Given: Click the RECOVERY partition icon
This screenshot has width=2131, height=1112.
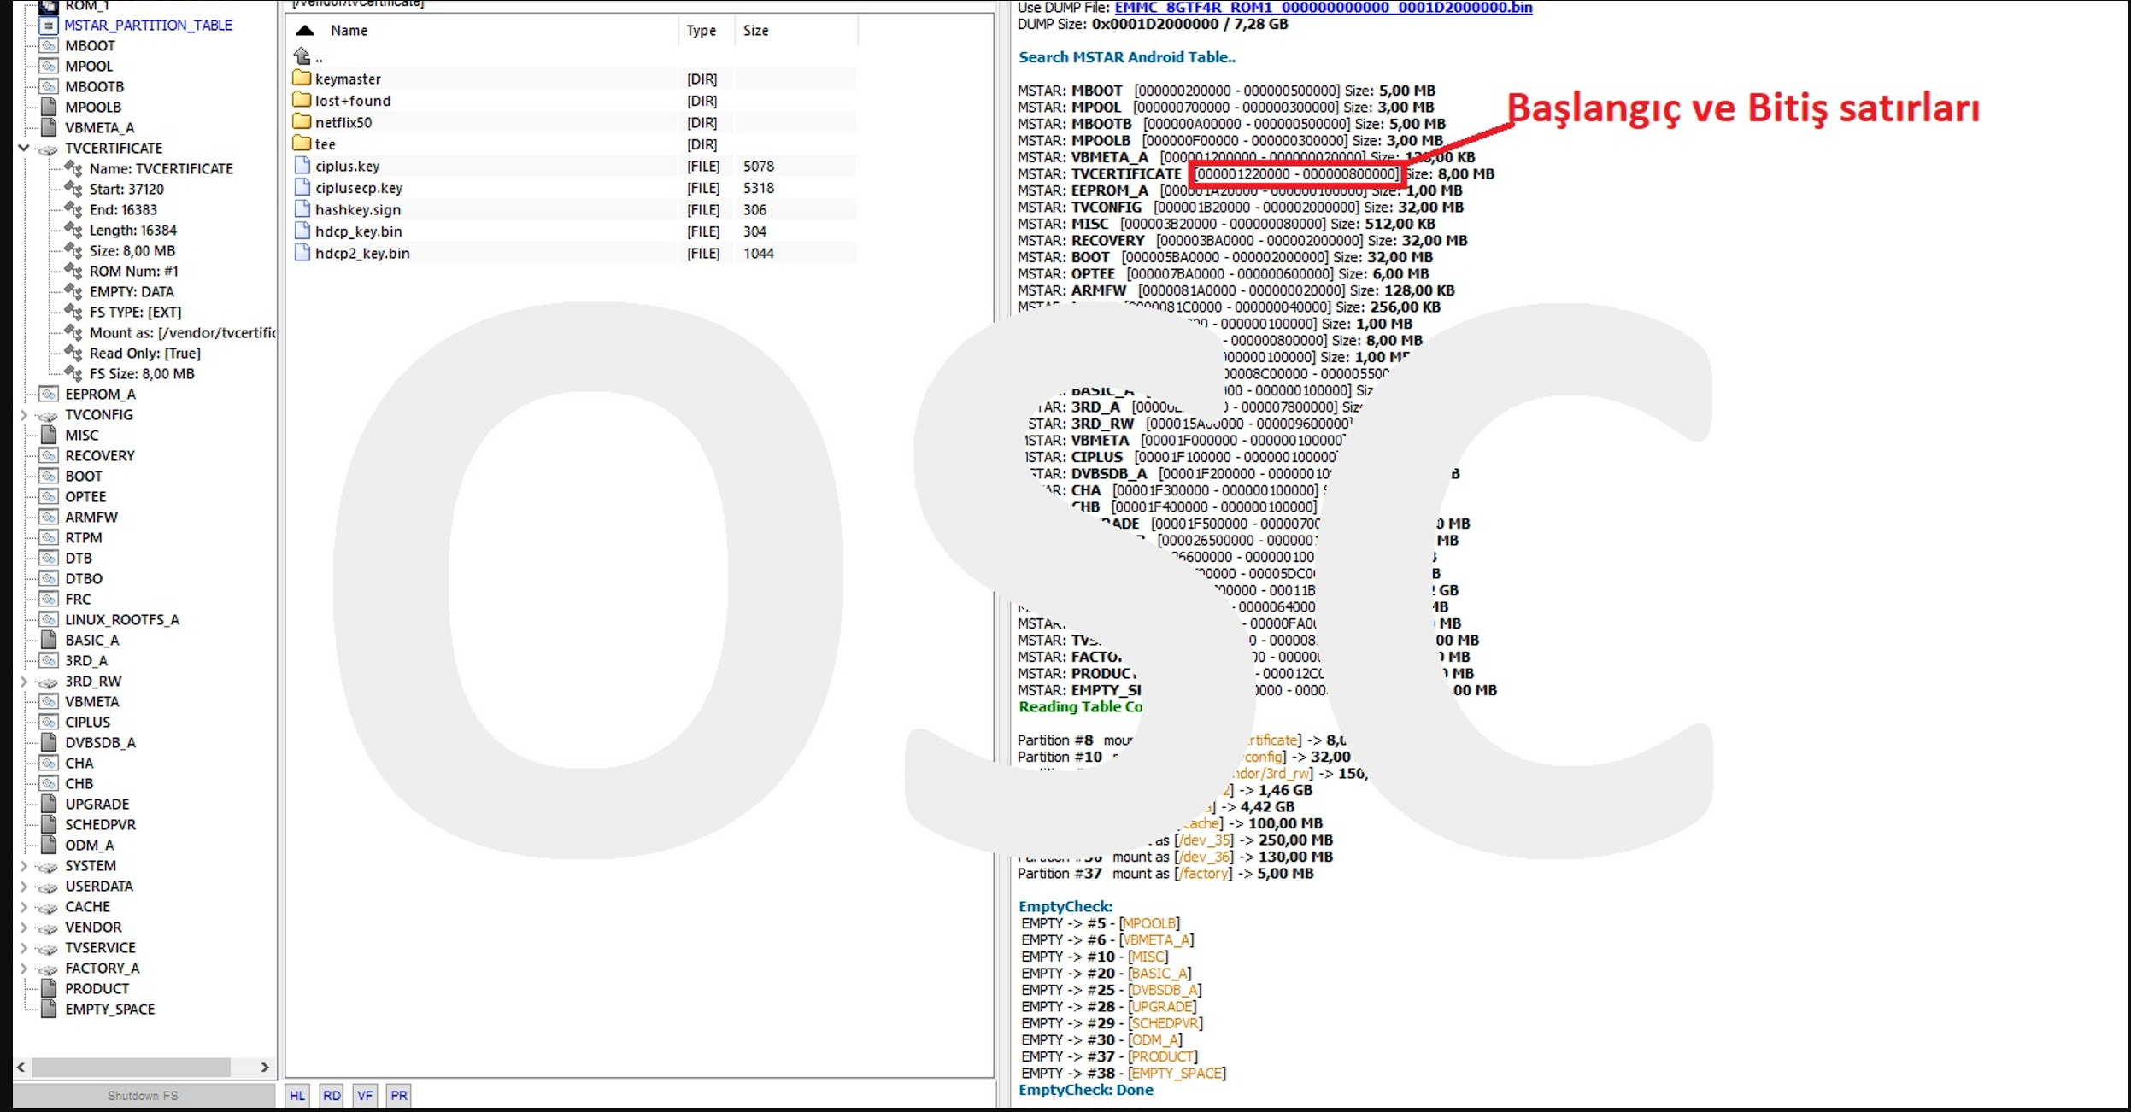Looking at the screenshot, I should click(49, 456).
